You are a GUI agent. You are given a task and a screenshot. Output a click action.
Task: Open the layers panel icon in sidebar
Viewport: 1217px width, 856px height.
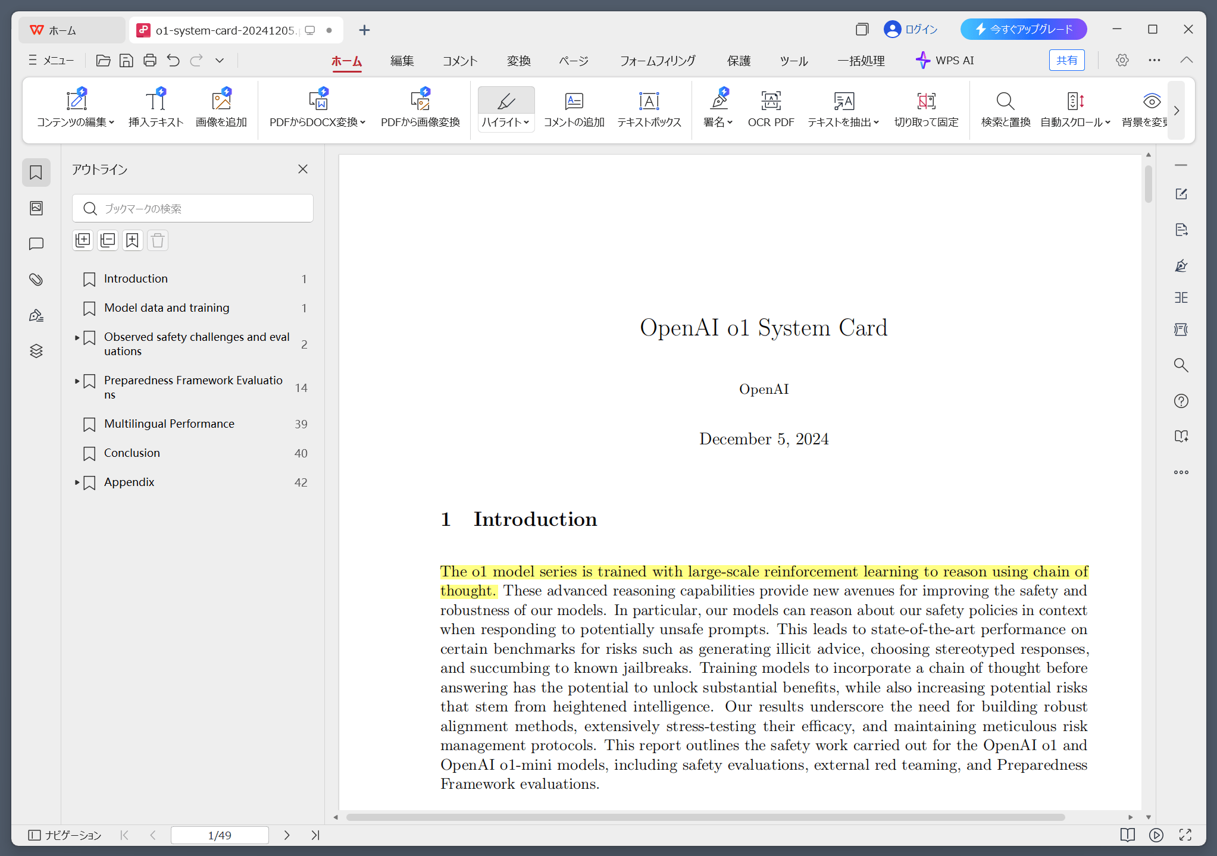36,351
